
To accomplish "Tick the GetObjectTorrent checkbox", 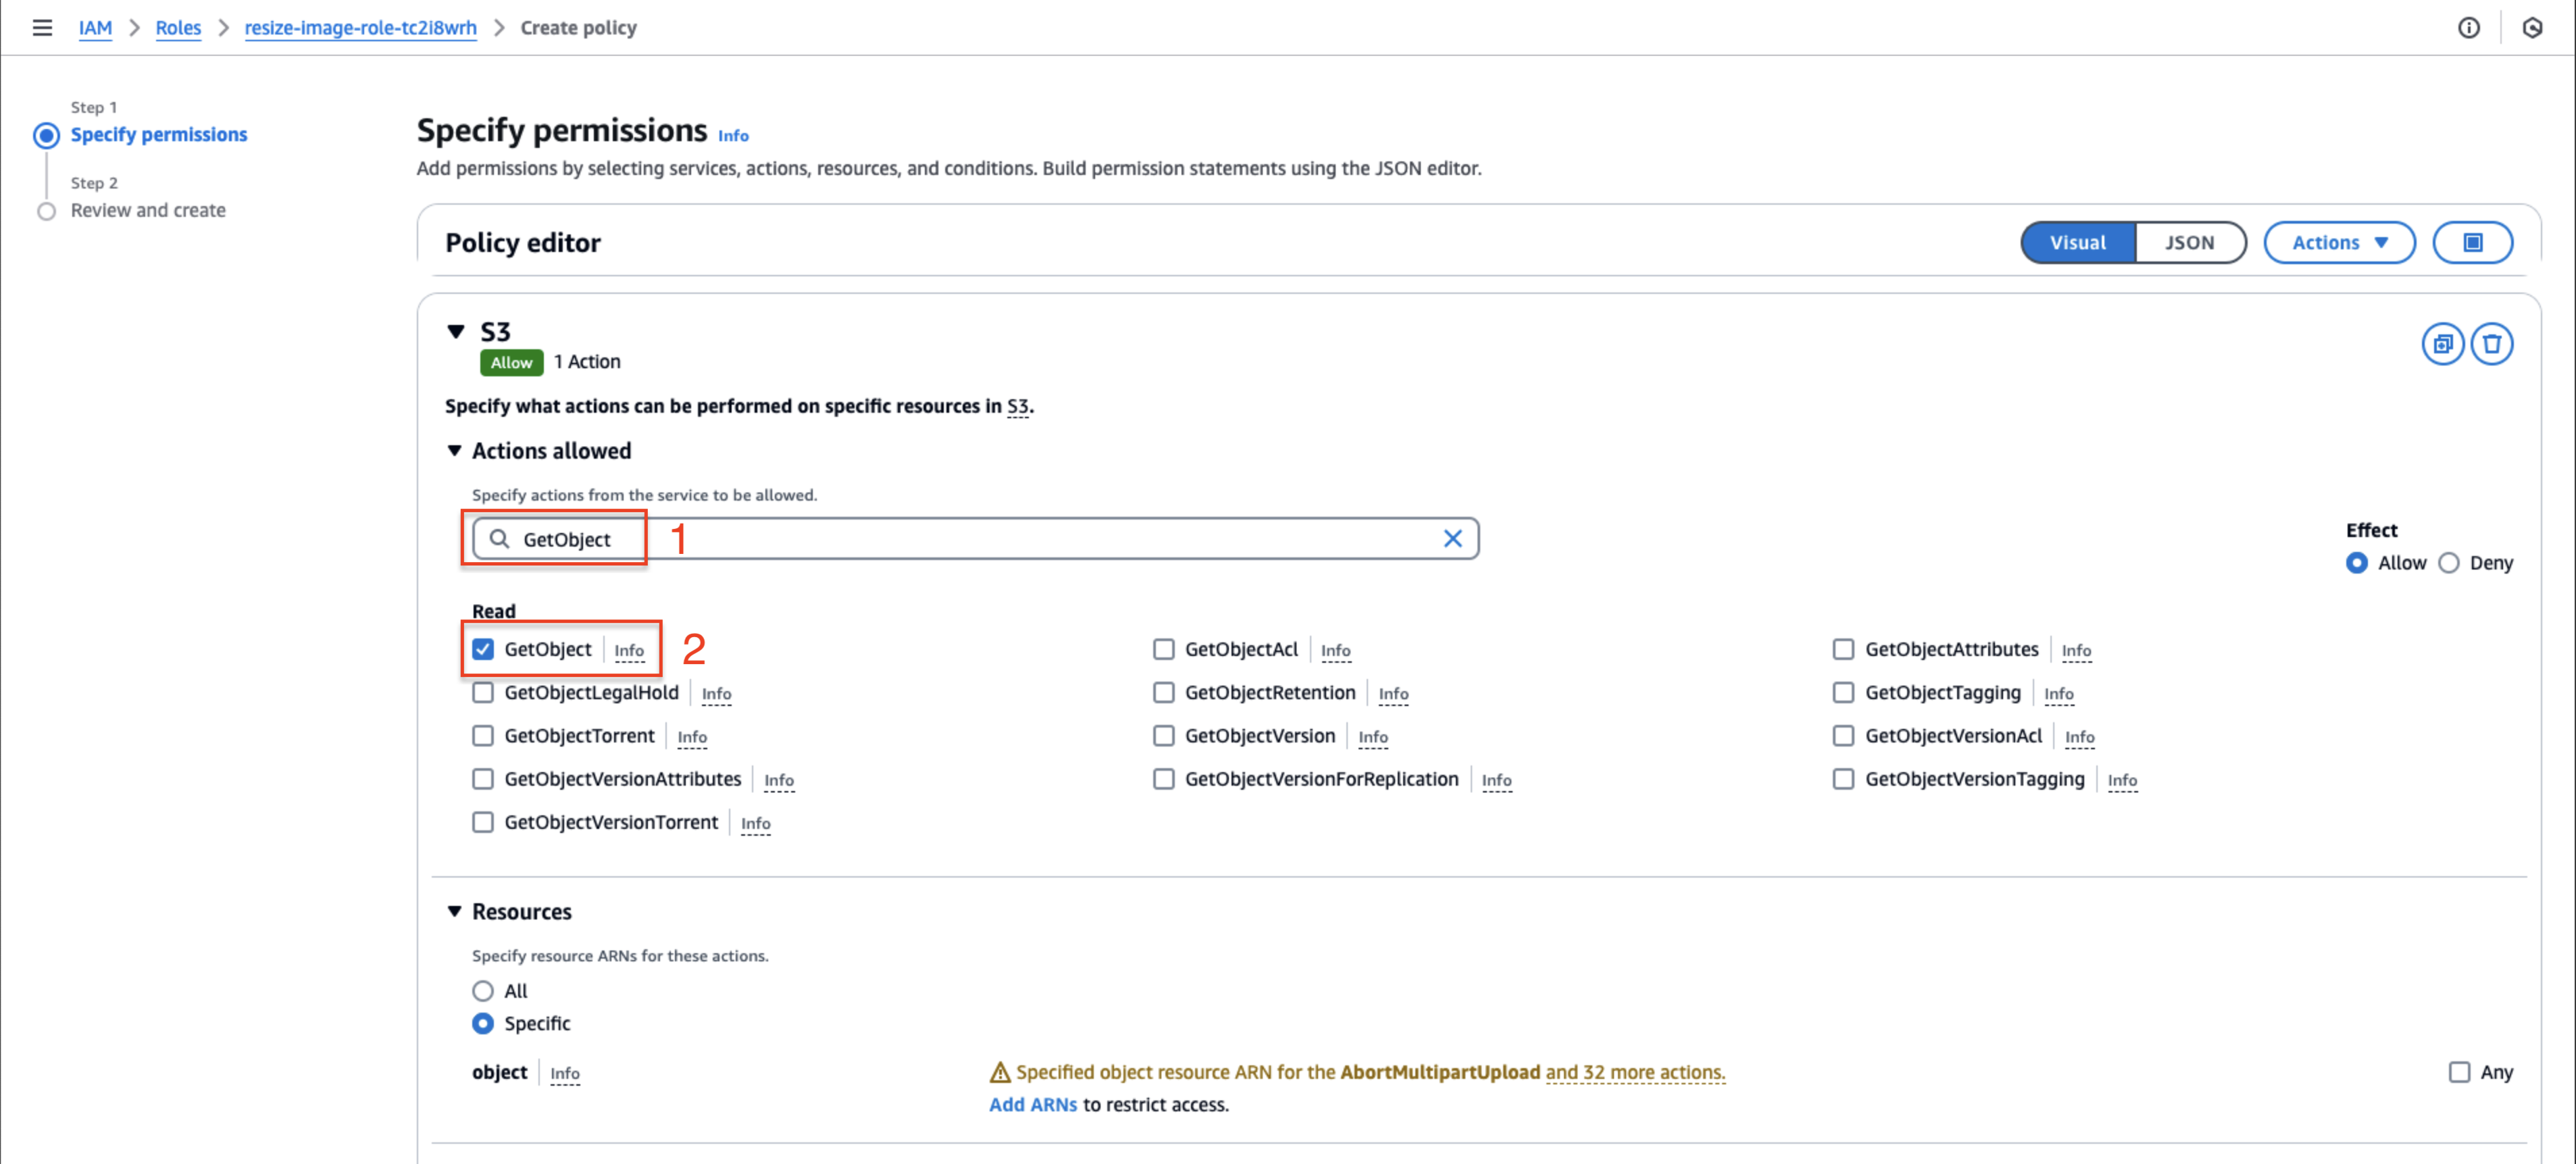I will (x=483, y=735).
